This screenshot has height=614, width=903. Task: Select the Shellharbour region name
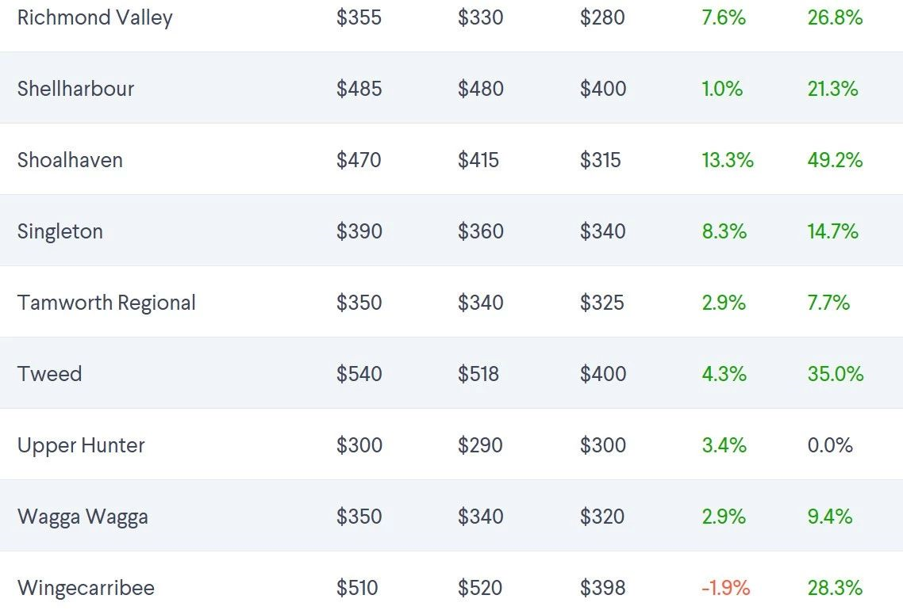click(75, 89)
